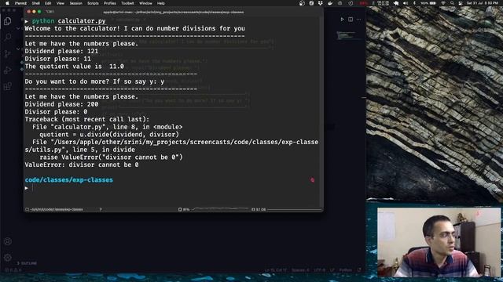
Task: Click 'Traceback (most recent call last):' line
Action: click(87, 119)
